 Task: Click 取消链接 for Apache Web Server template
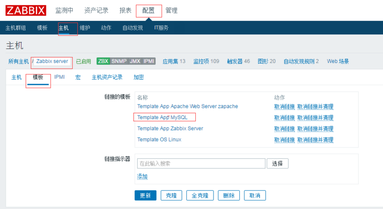point(284,107)
